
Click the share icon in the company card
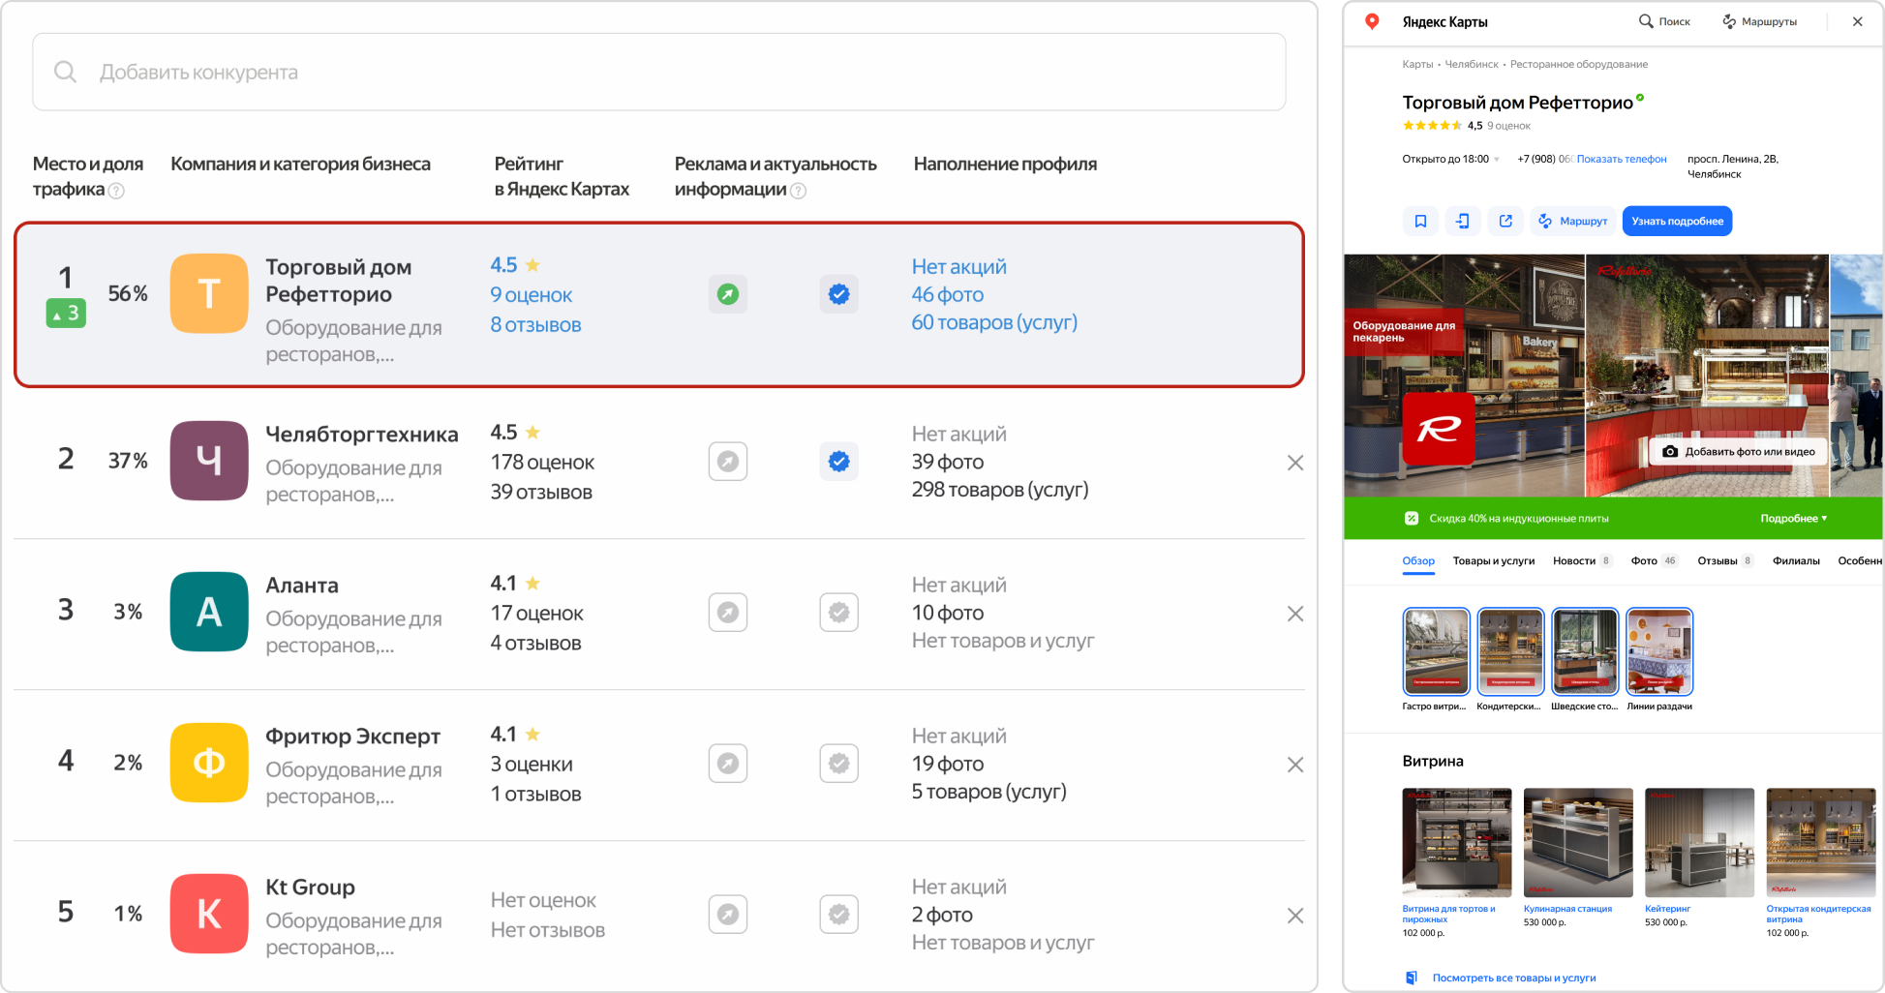coord(1505,222)
